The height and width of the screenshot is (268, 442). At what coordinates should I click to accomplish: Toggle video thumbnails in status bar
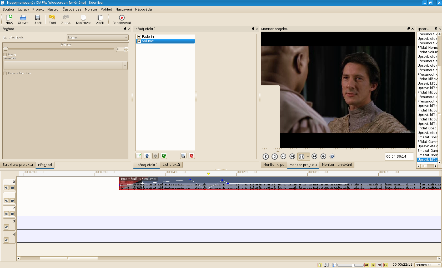[367, 265]
